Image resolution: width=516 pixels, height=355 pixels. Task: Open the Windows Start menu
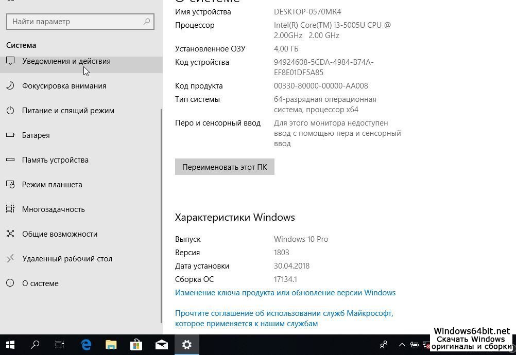click(10, 345)
